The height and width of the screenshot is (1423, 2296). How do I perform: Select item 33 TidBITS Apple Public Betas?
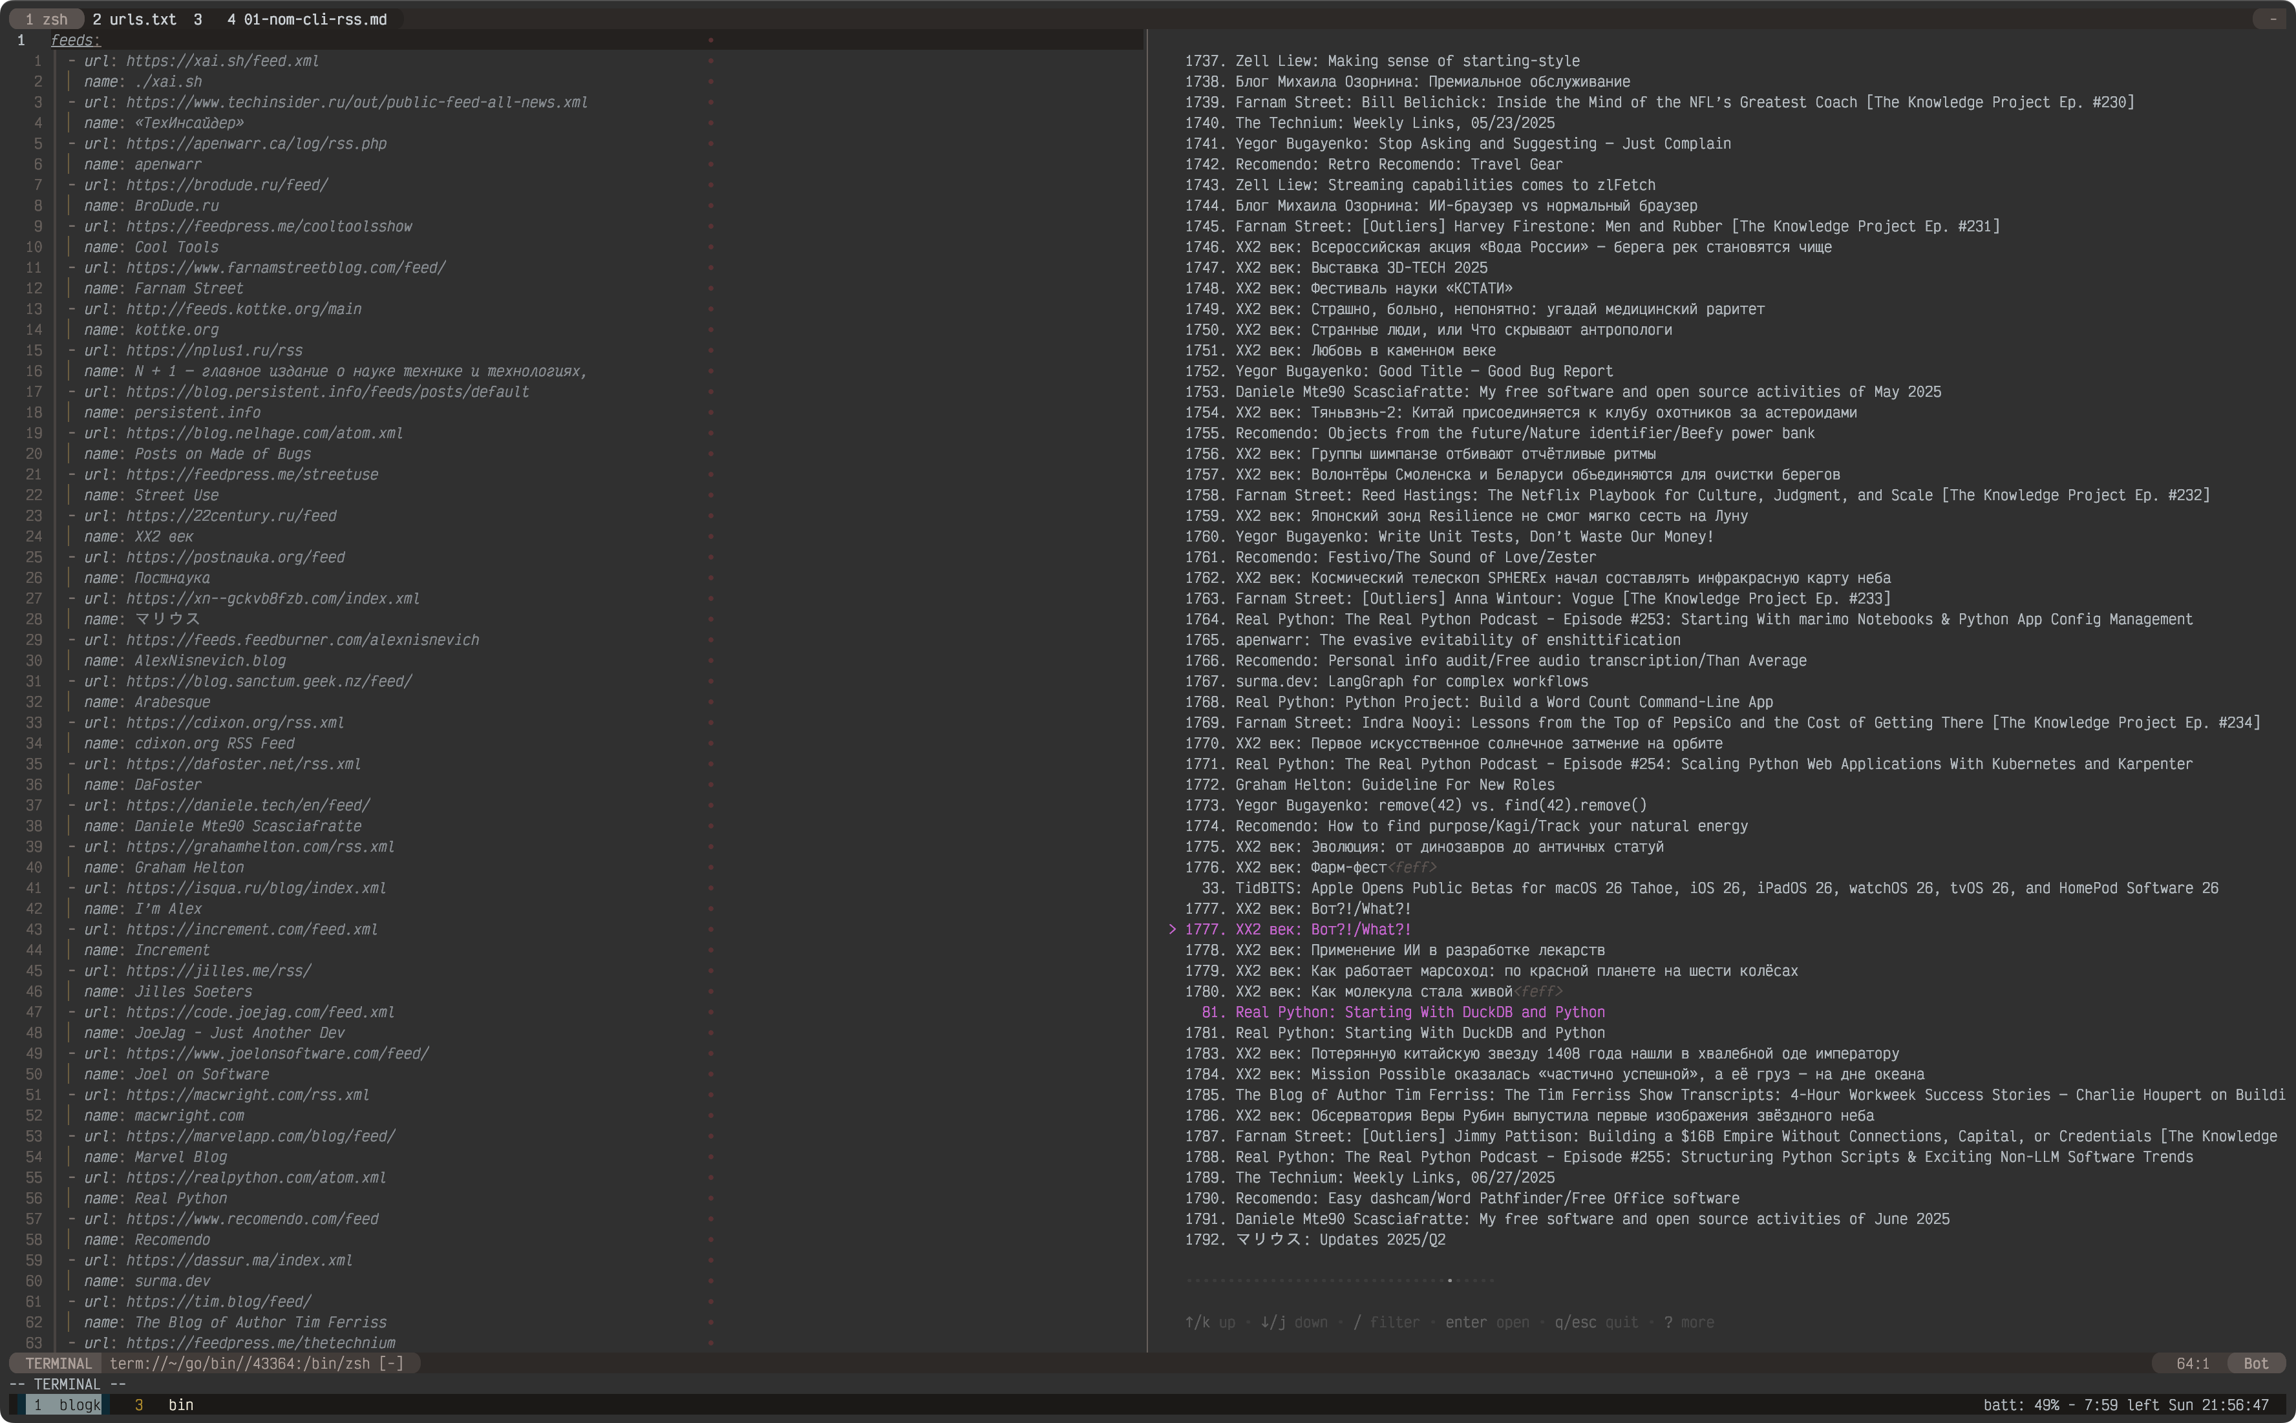(1710, 889)
